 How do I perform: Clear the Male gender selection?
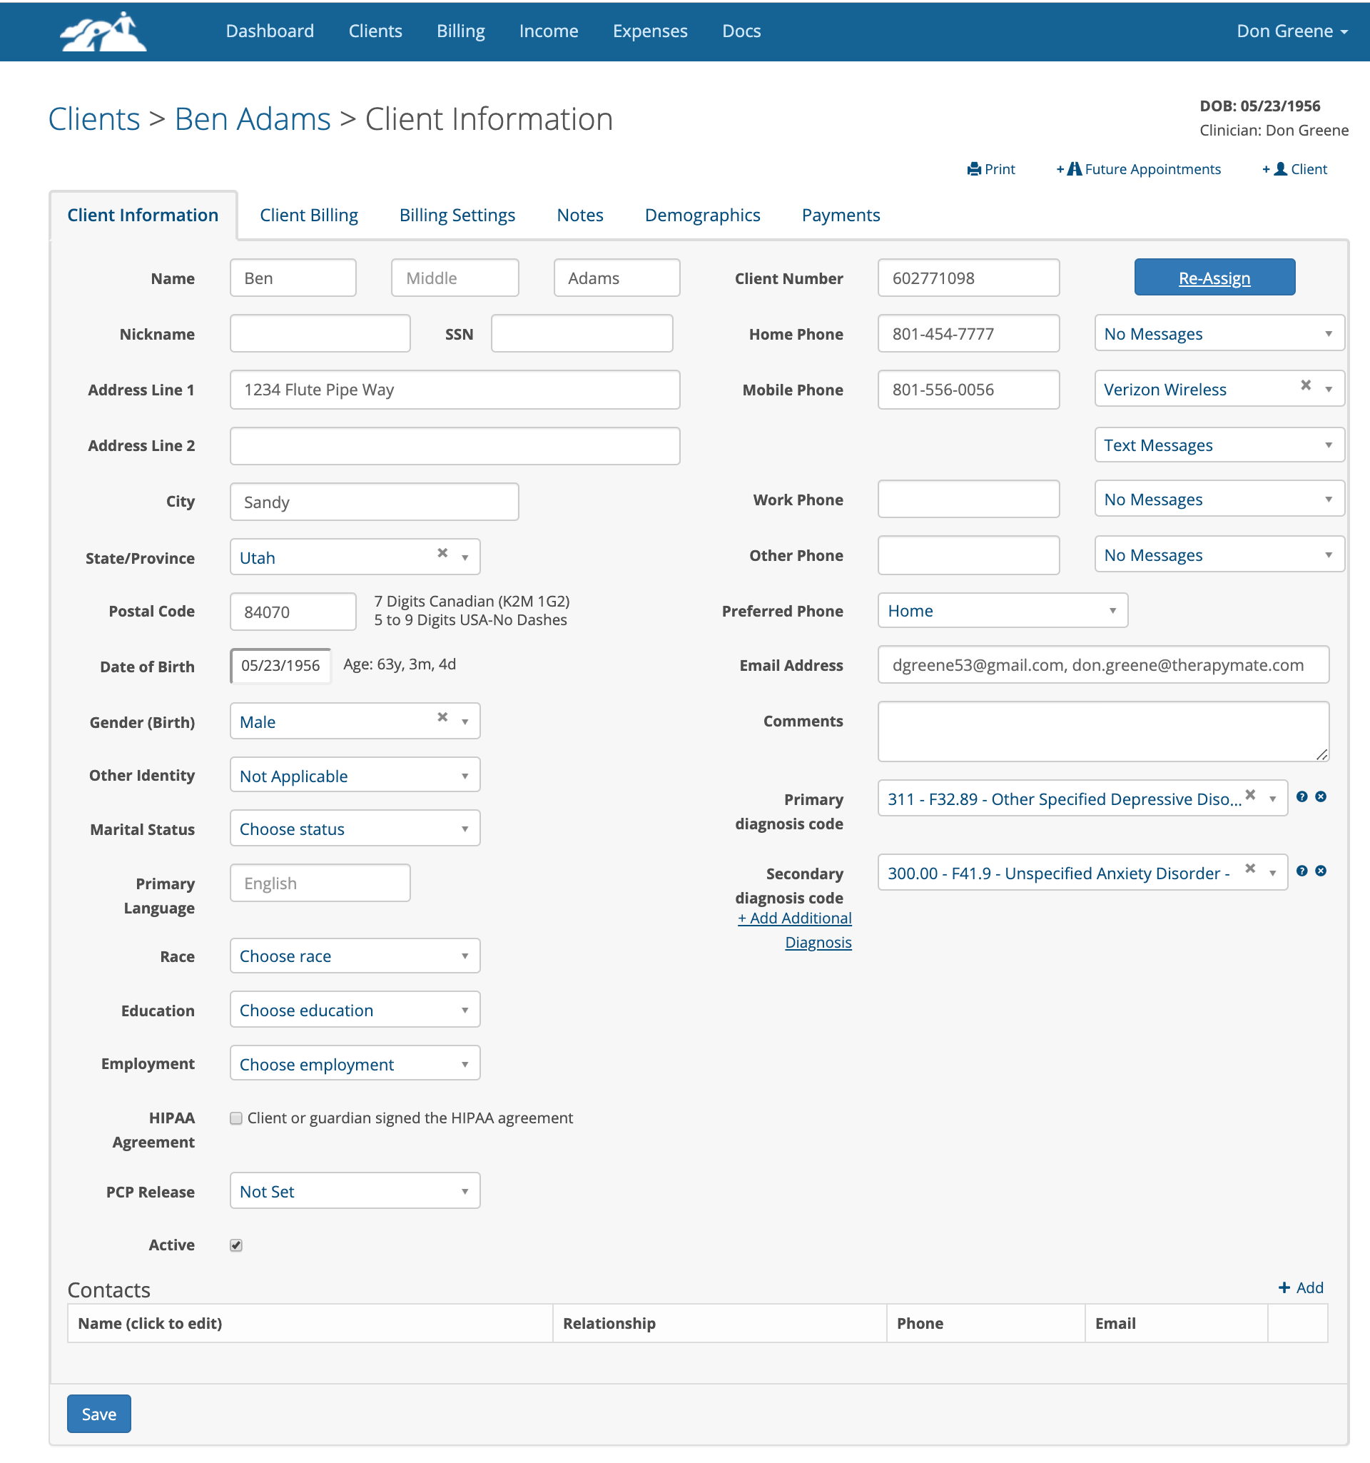443,717
